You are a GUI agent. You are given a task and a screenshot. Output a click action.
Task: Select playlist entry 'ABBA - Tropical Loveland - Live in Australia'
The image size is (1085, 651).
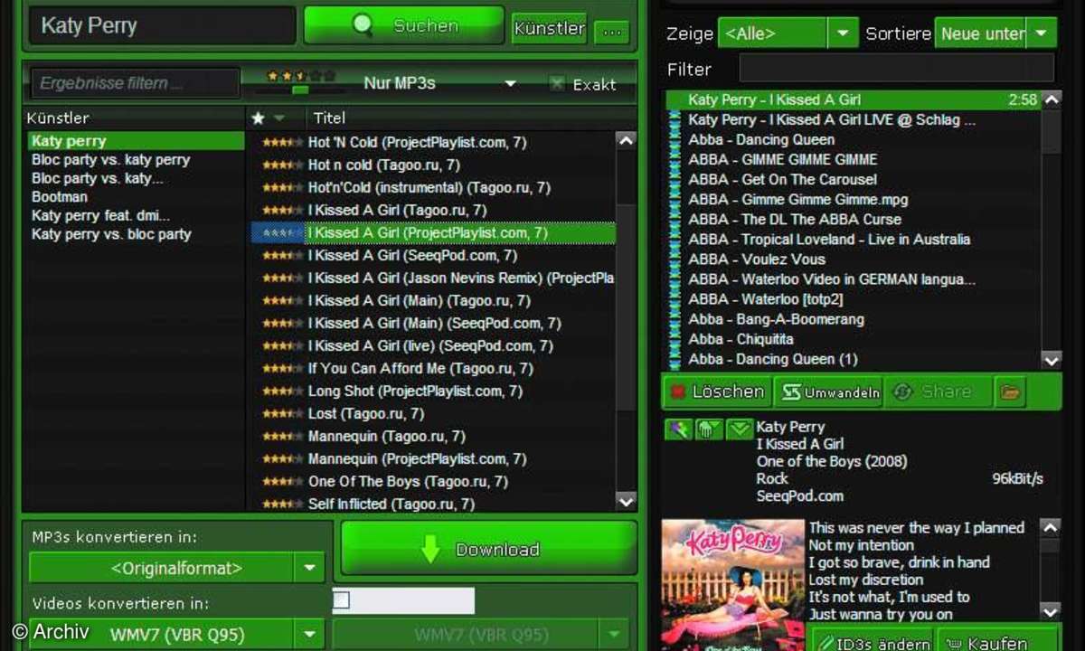click(x=829, y=239)
